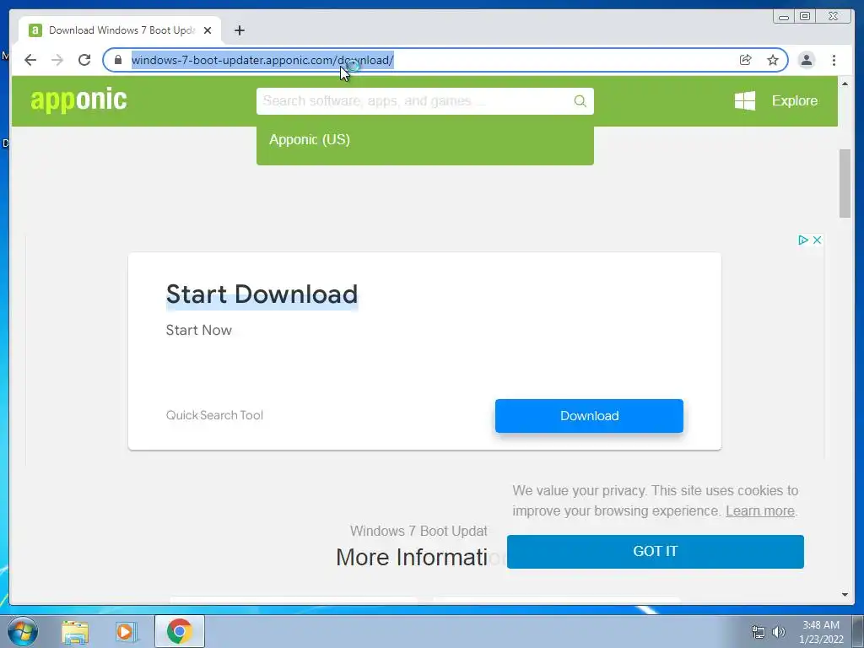The height and width of the screenshot is (648, 864).
Task: Click the network tray icon
Action: (759, 633)
